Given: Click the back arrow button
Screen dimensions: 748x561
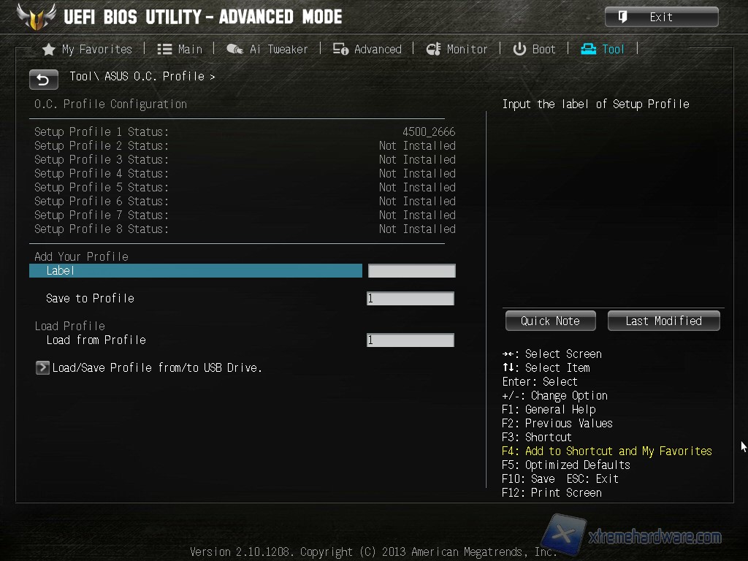Looking at the screenshot, I should tap(43, 80).
